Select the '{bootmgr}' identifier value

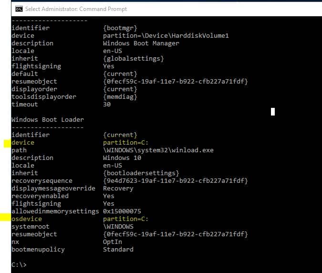click(120, 28)
